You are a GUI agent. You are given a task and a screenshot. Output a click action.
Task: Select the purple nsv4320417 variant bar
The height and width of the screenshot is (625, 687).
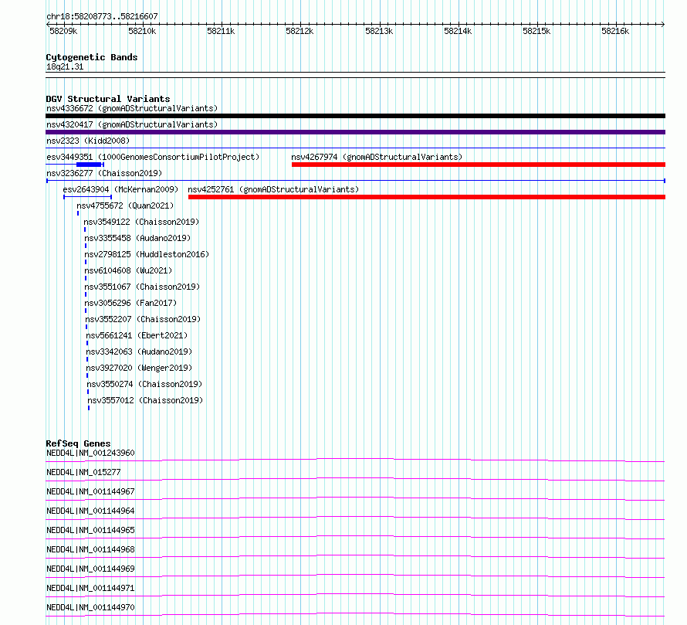click(355, 132)
